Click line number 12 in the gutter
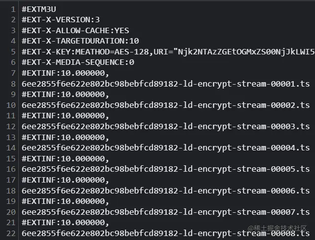315x240 pixels. click(11, 127)
